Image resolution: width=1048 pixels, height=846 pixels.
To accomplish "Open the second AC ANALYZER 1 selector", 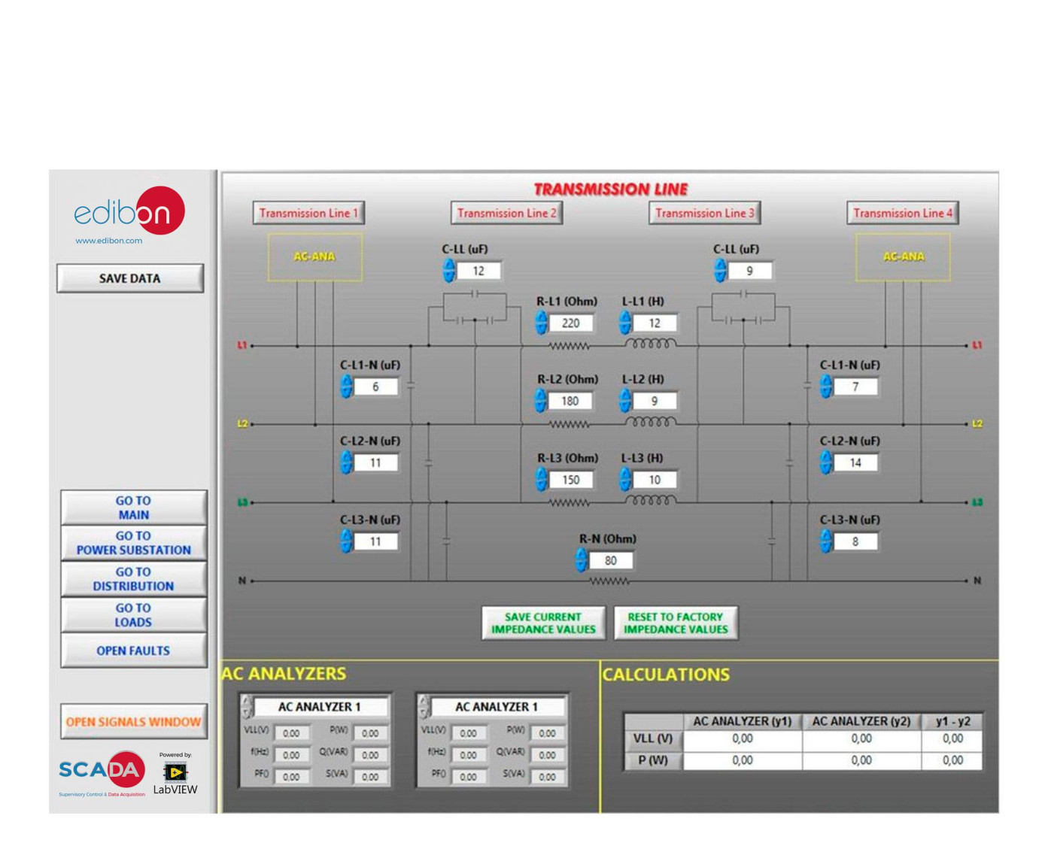I will pyautogui.click(x=424, y=707).
